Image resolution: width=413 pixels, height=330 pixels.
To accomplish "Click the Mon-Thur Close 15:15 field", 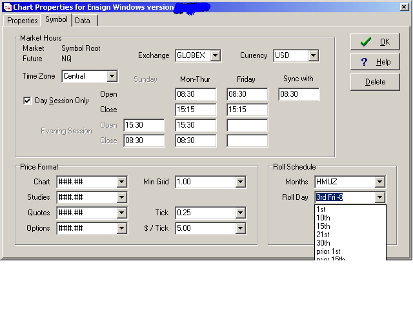I will [196, 110].
